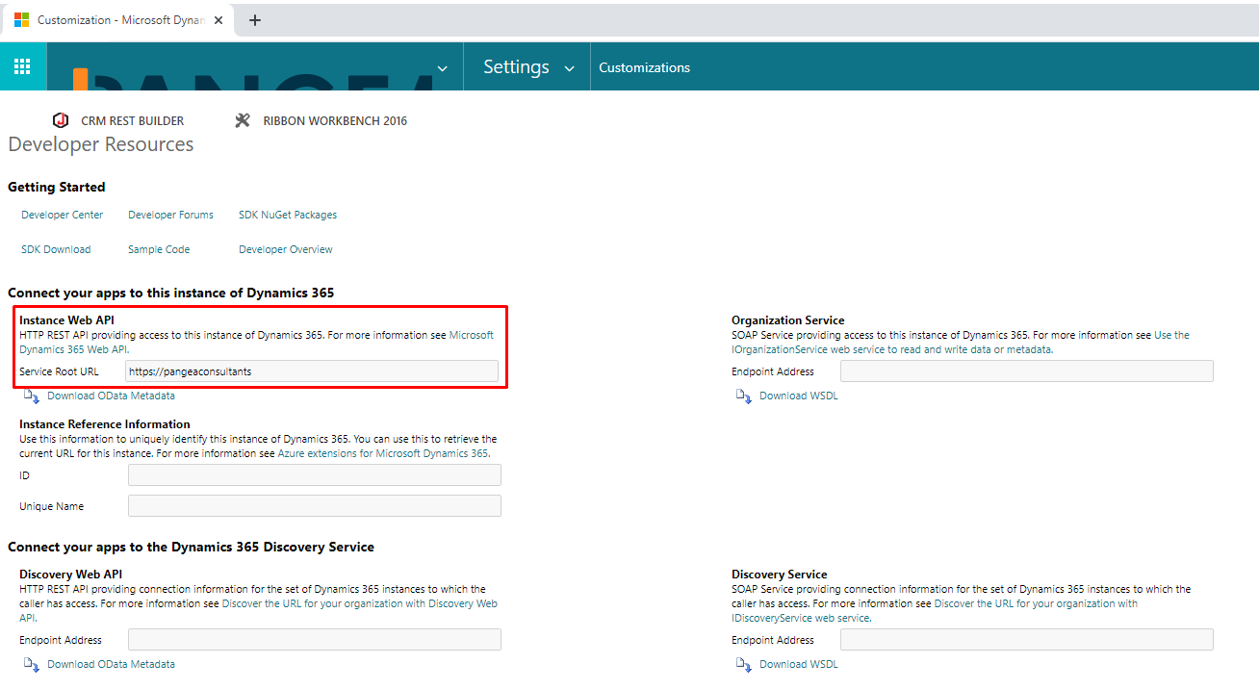Image resolution: width=1259 pixels, height=690 pixels.
Task: Switch to the Customizations navigation item
Action: click(x=644, y=66)
